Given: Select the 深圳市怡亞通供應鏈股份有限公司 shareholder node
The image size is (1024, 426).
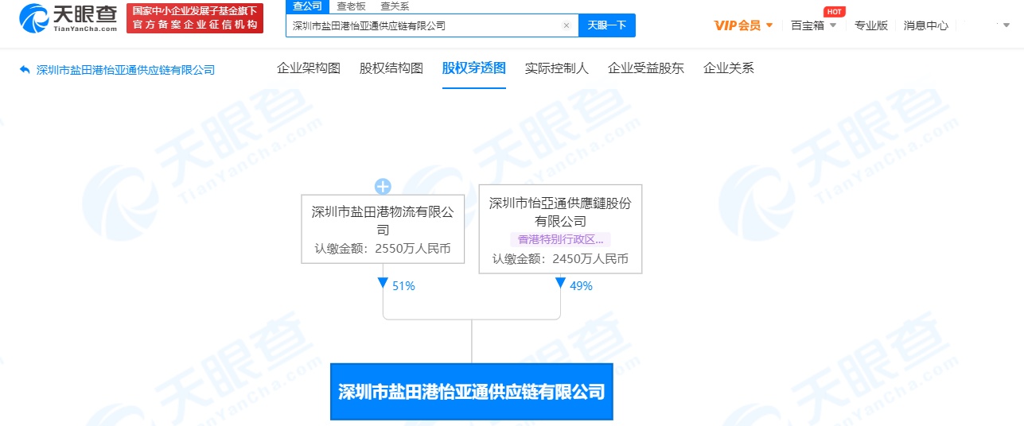Looking at the screenshot, I should (560, 211).
